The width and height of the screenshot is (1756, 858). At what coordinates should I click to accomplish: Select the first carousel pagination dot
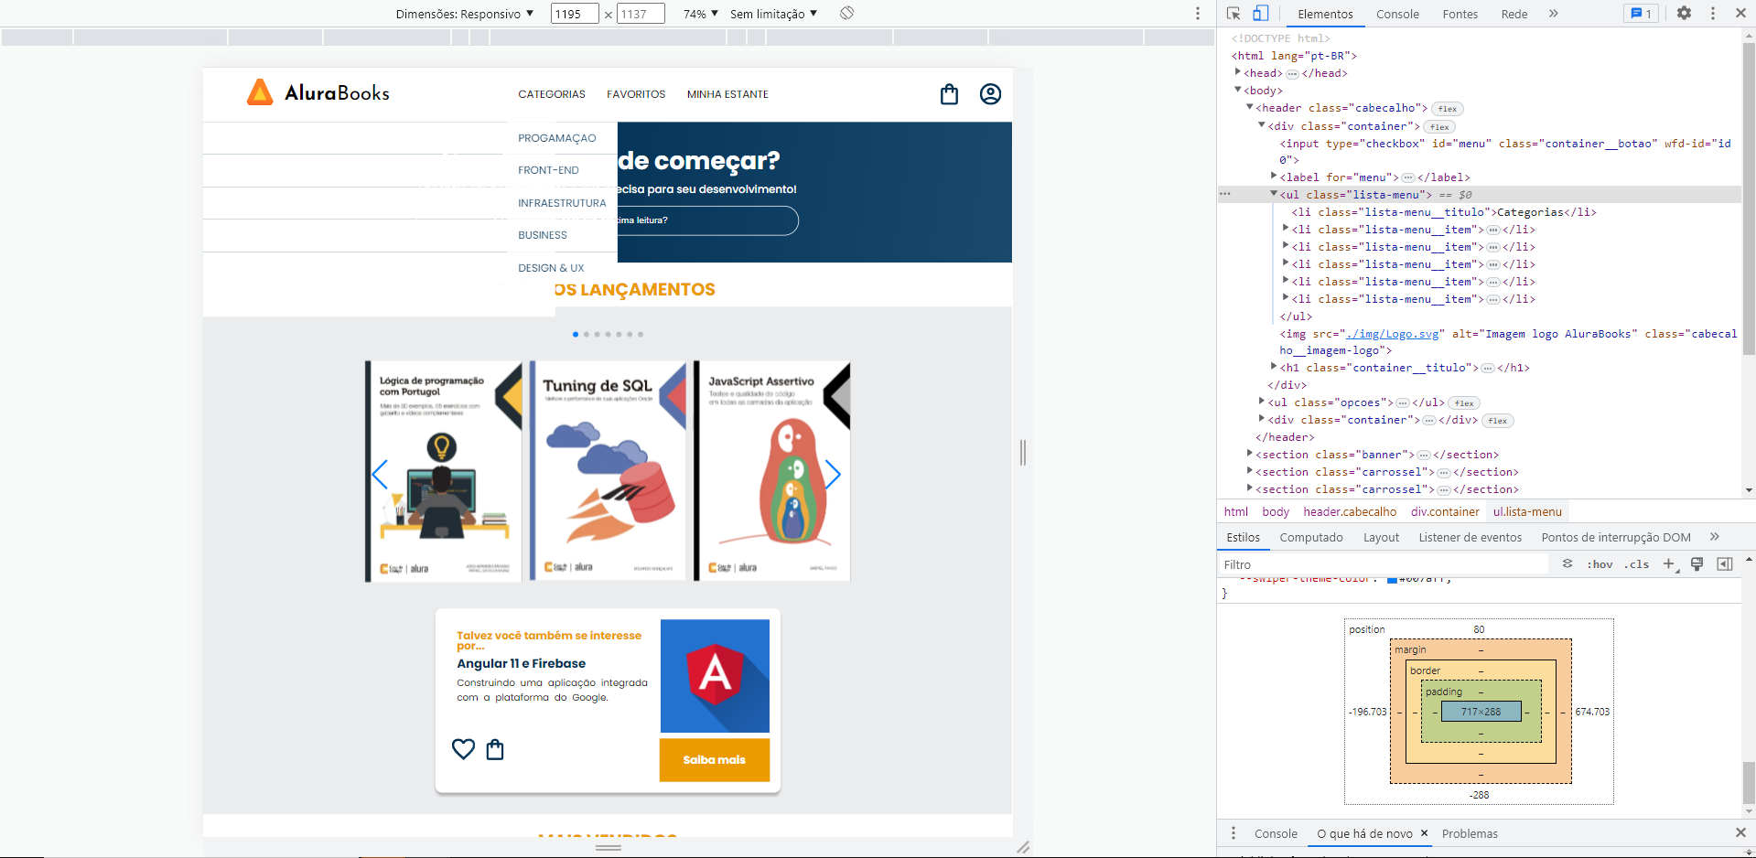(x=576, y=335)
